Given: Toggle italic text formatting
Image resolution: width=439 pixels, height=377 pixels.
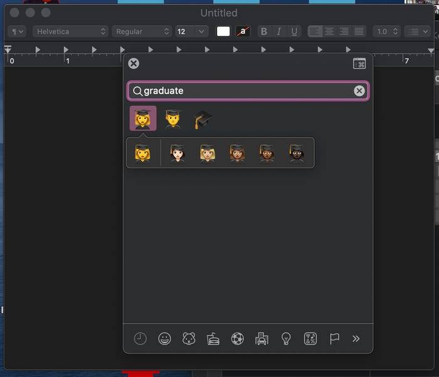Looking at the screenshot, I should pos(278,31).
